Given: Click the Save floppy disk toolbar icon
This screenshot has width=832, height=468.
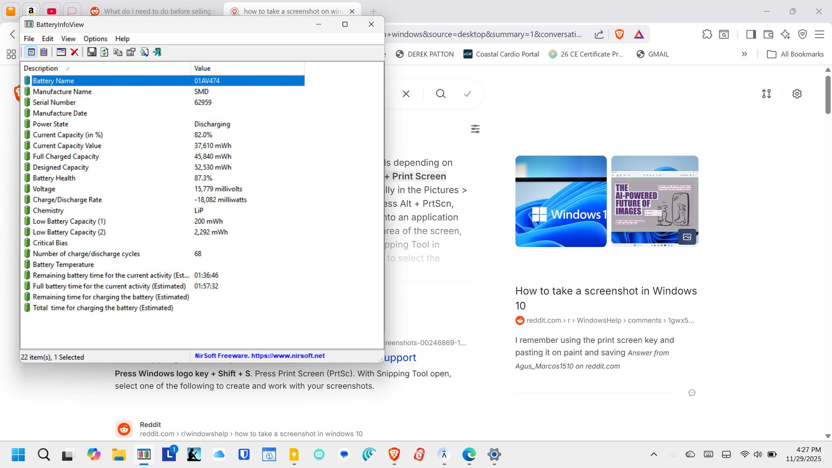Looking at the screenshot, I should coord(91,52).
